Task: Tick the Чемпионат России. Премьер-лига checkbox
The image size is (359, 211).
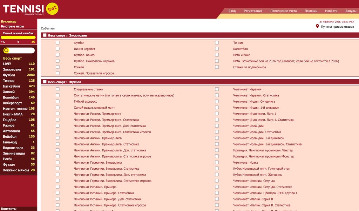Action: click(x=57, y=114)
